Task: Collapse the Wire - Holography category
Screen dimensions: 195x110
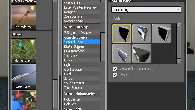Action: [x=81, y=94]
